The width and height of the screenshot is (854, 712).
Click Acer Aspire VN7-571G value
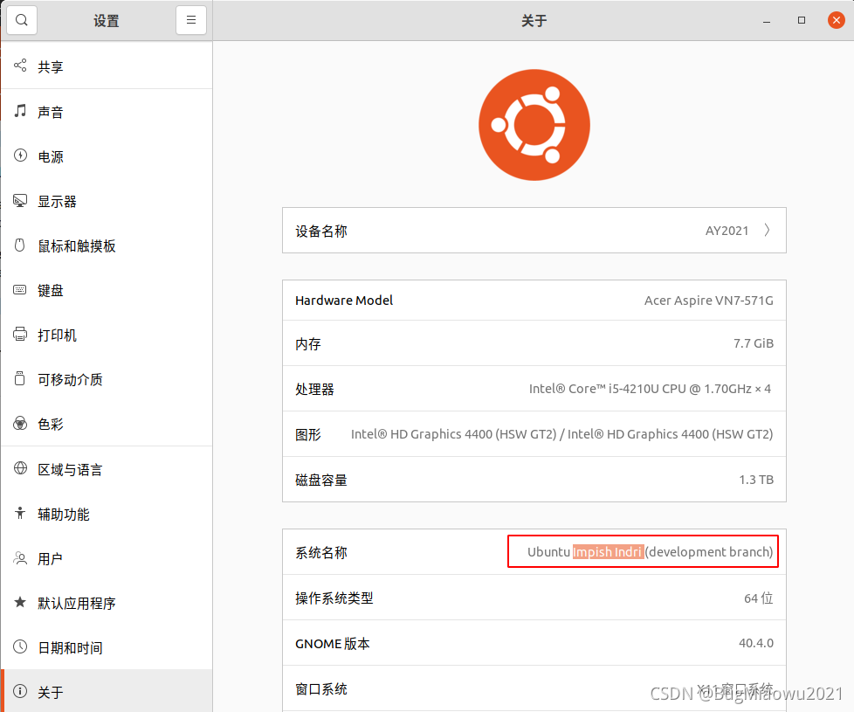pos(708,301)
